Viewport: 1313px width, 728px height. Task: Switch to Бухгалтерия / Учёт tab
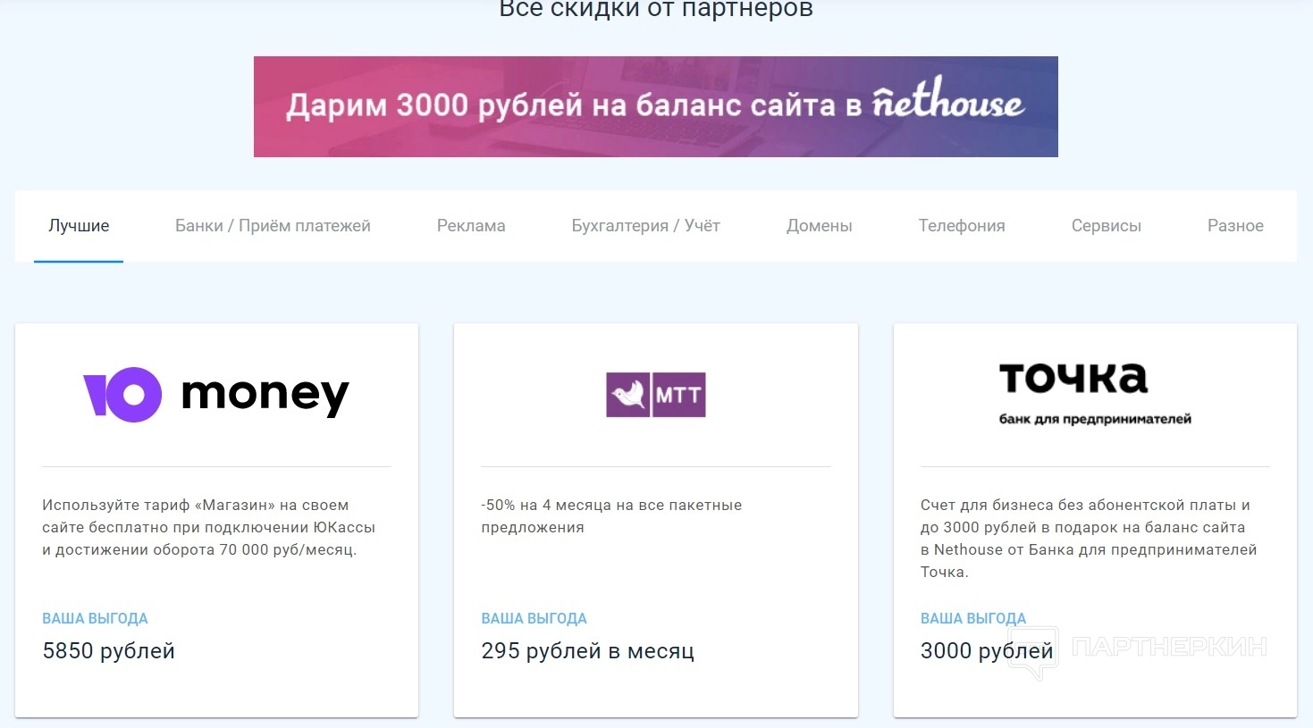point(646,226)
